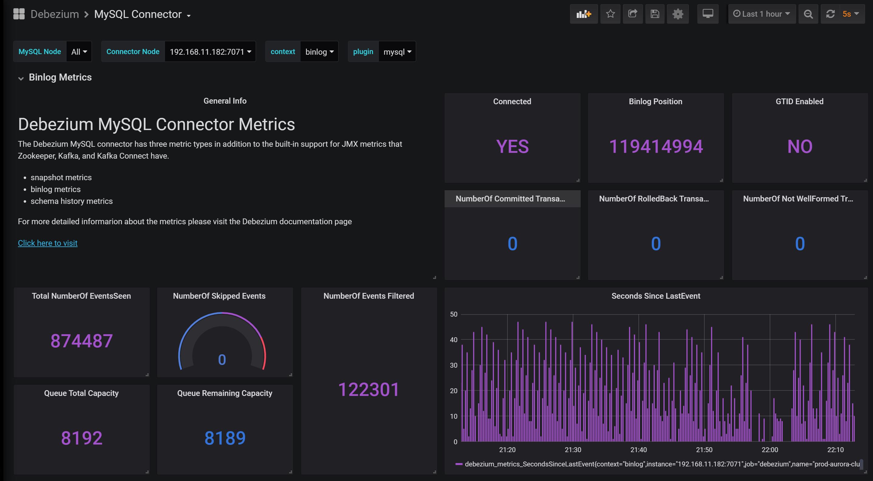Star this dashboard as favorite
The height and width of the screenshot is (481, 873).
(610, 14)
